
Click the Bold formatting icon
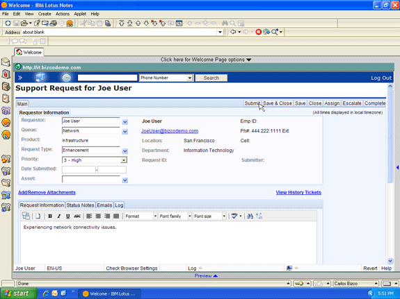click(x=50, y=216)
